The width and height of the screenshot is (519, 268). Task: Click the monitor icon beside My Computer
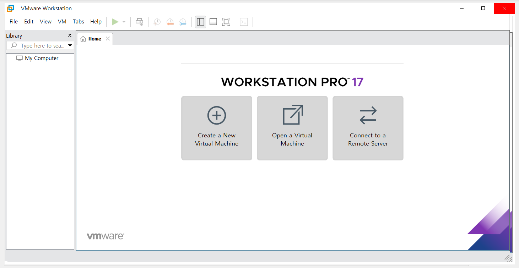pyautogui.click(x=20, y=58)
